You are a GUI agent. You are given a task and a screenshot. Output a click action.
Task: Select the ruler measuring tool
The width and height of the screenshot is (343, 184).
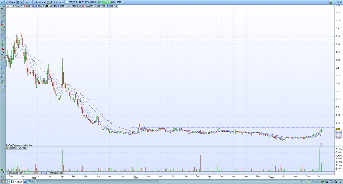3,17
